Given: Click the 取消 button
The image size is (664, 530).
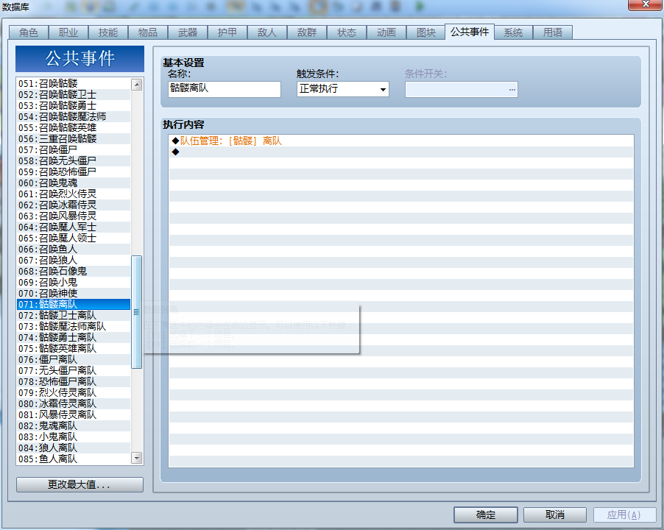Looking at the screenshot, I should coord(555,515).
